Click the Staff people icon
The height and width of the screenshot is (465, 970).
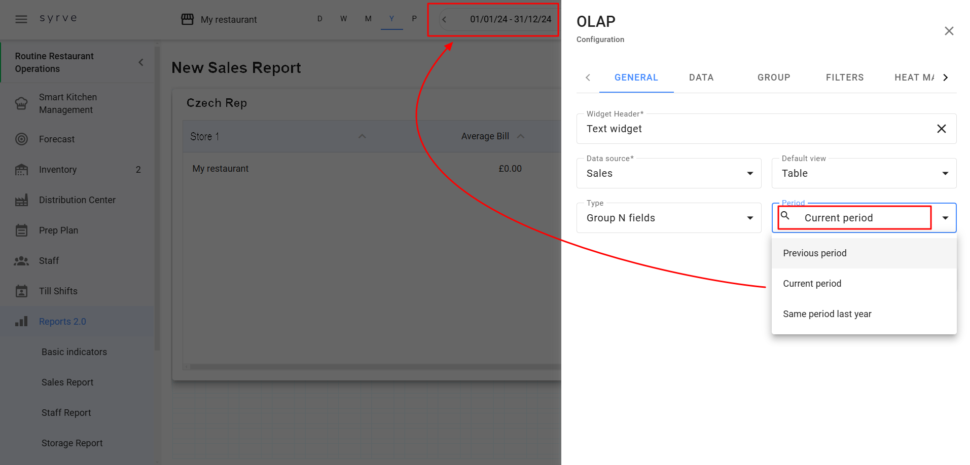21,261
